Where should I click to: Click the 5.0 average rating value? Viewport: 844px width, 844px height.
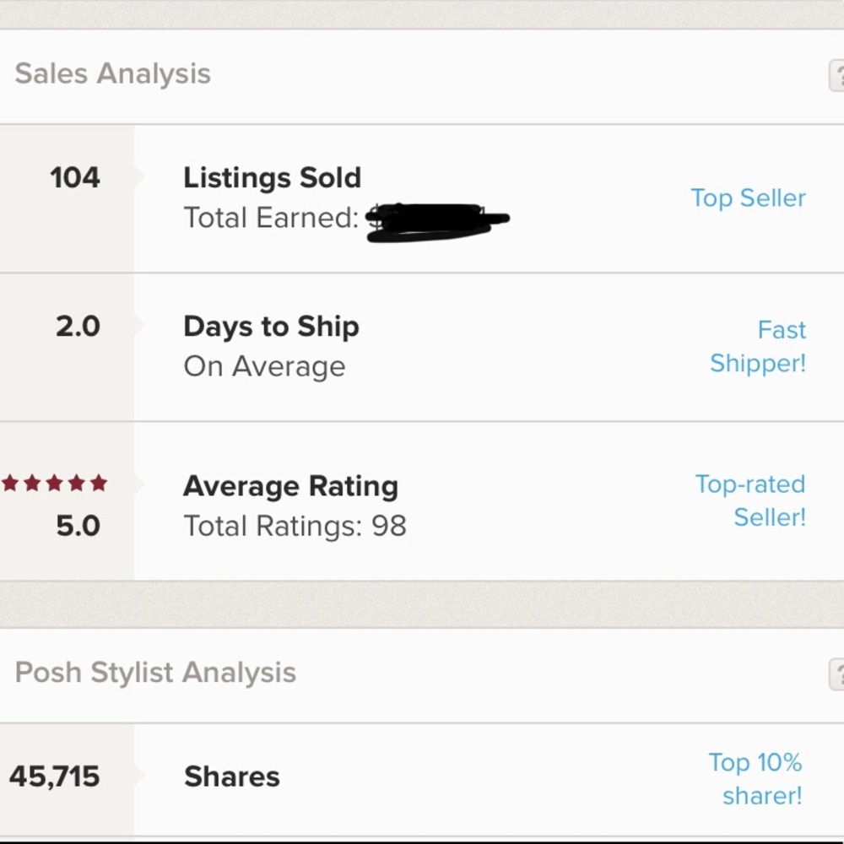coord(78,527)
